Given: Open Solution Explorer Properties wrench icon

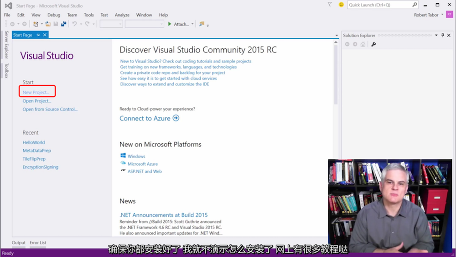Looking at the screenshot, I should [374, 44].
